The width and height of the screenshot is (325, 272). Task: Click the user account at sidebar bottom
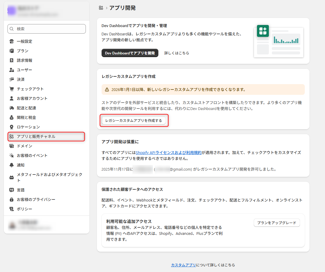[46, 225]
